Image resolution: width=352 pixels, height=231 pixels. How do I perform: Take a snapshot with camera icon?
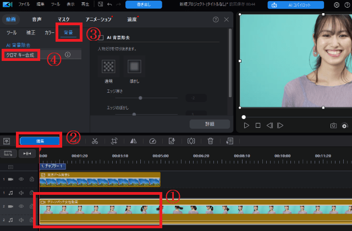tap(333, 126)
